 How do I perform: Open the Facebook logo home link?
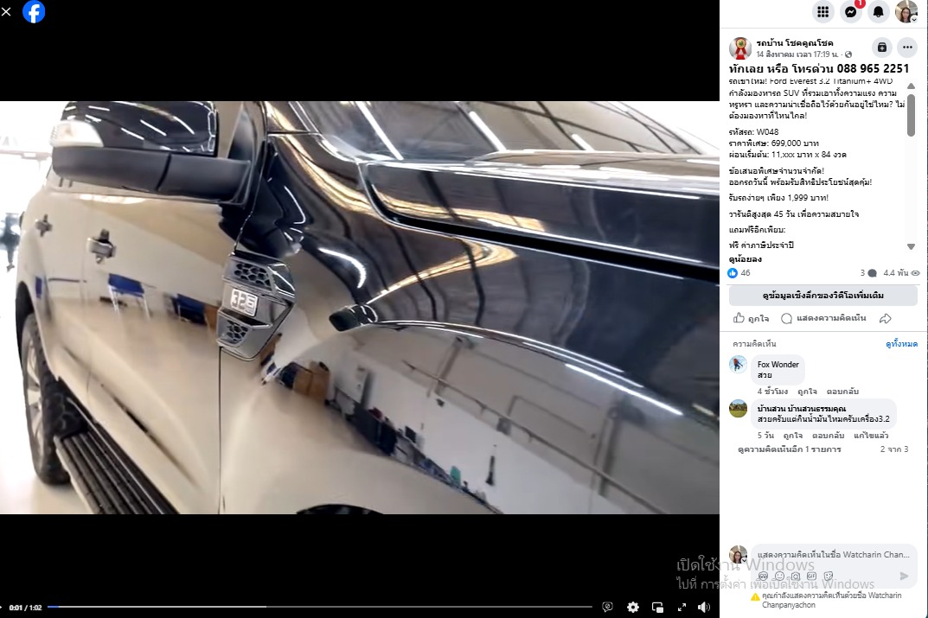click(34, 12)
